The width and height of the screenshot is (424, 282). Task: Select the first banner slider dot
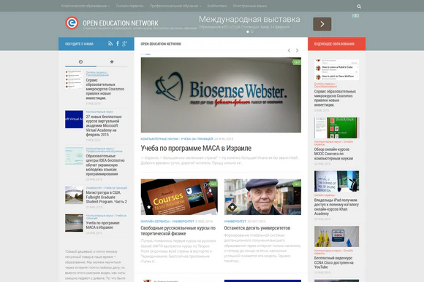[248, 32]
